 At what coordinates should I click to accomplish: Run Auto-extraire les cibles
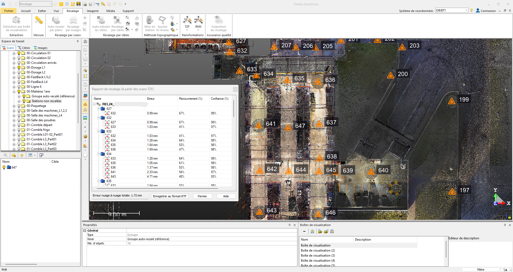tap(100, 23)
